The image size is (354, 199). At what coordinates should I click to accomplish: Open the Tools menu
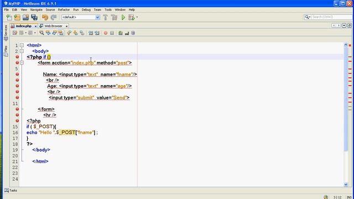(108, 10)
